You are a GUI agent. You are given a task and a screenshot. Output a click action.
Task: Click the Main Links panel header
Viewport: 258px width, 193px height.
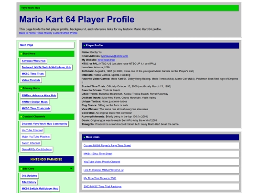tap(161, 137)
